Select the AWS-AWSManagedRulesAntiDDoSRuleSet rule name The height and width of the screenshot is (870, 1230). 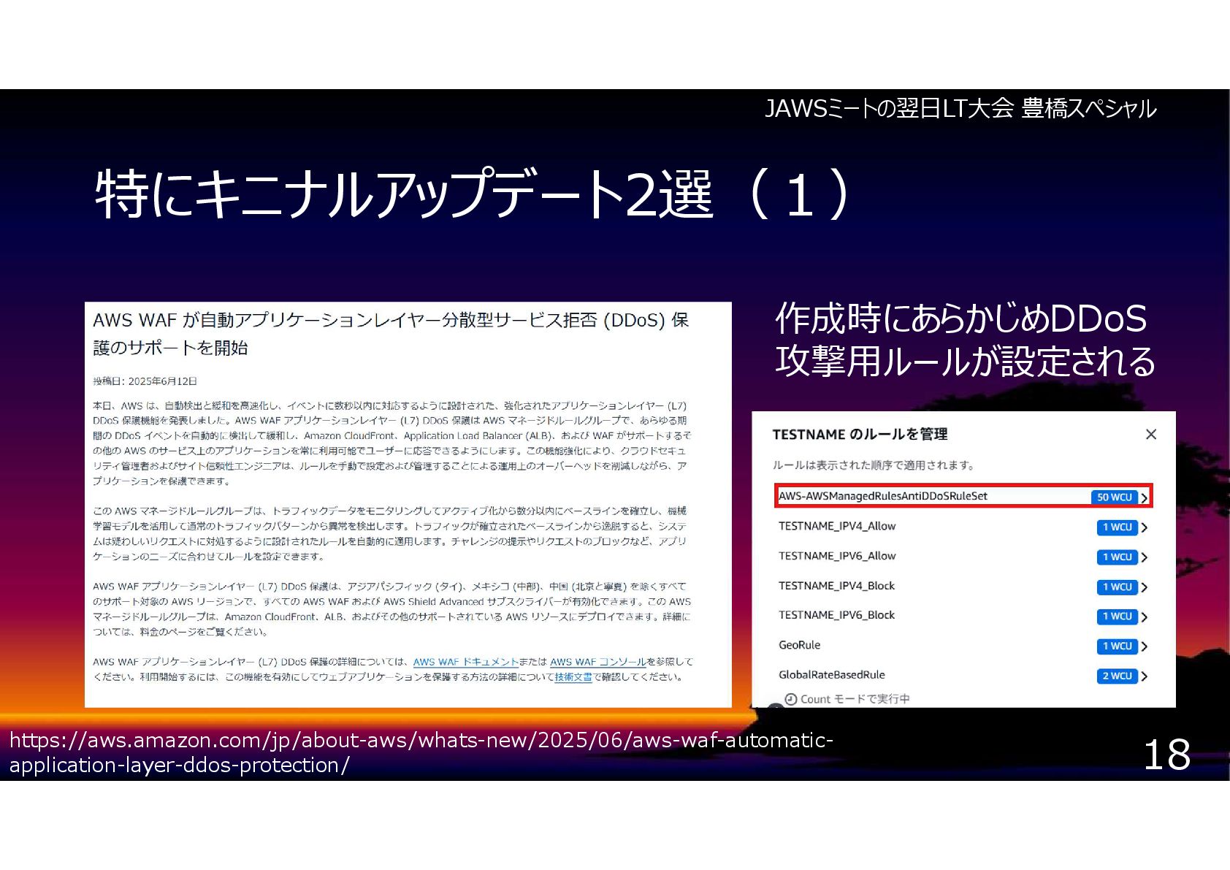click(882, 496)
